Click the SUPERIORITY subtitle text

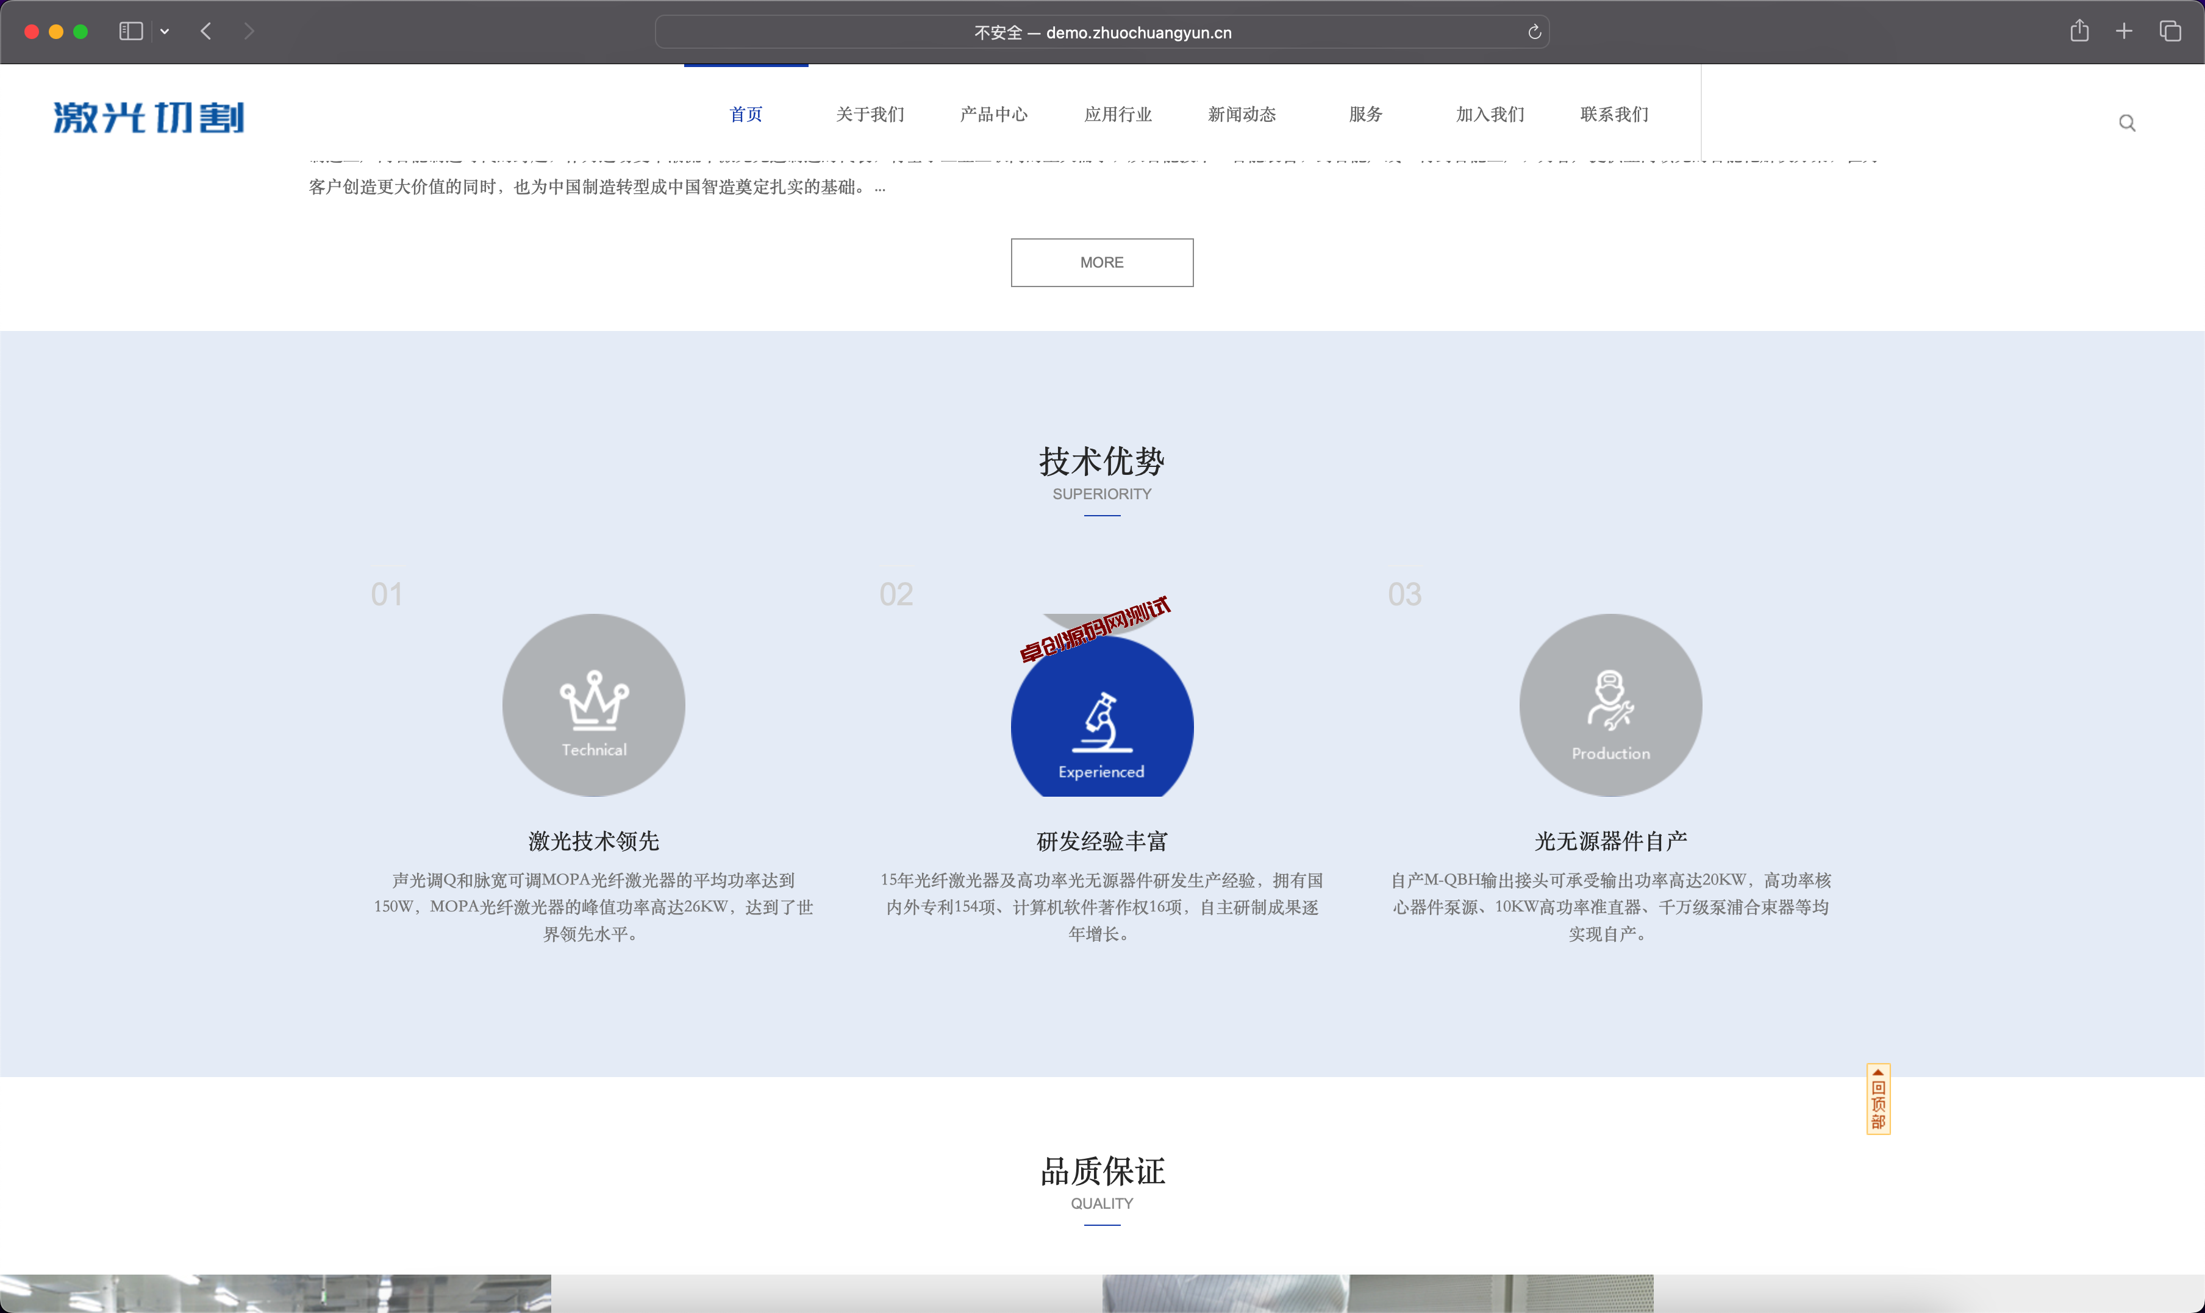pyautogui.click(x=1102, y=494)
